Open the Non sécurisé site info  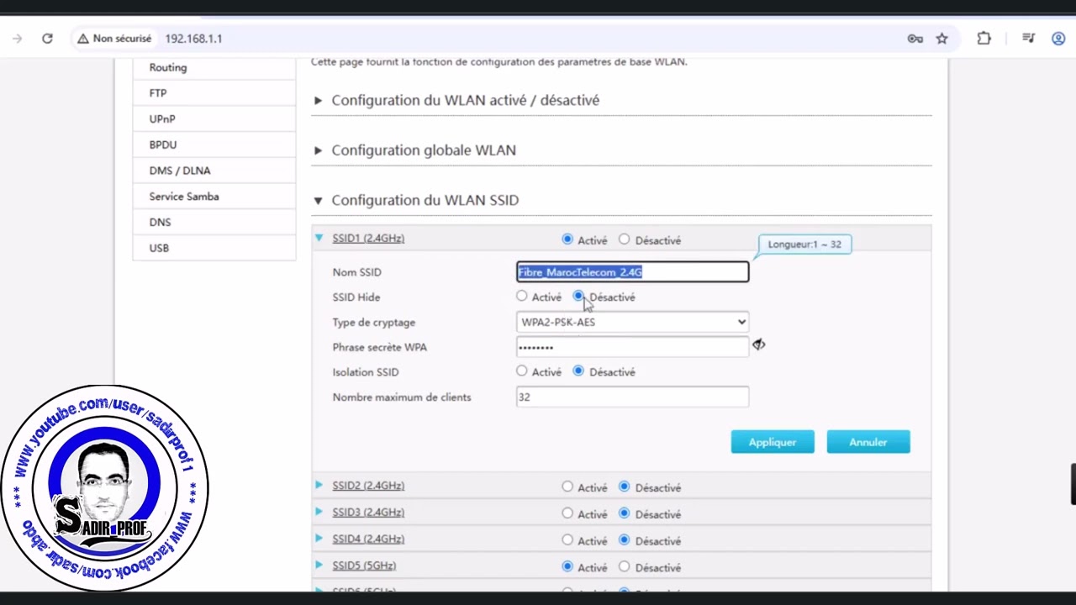[x=114, y=39]
